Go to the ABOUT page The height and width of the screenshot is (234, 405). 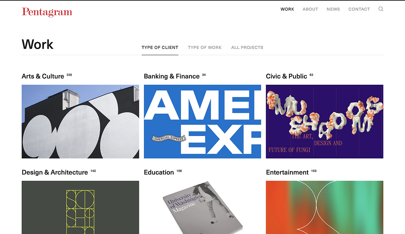pyautogui.click(x=310, y=9)
